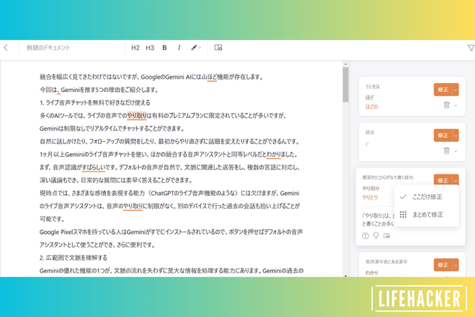Toggle bold formatting
This screenshot has width=475, height=317.
[x=164, y=48]
